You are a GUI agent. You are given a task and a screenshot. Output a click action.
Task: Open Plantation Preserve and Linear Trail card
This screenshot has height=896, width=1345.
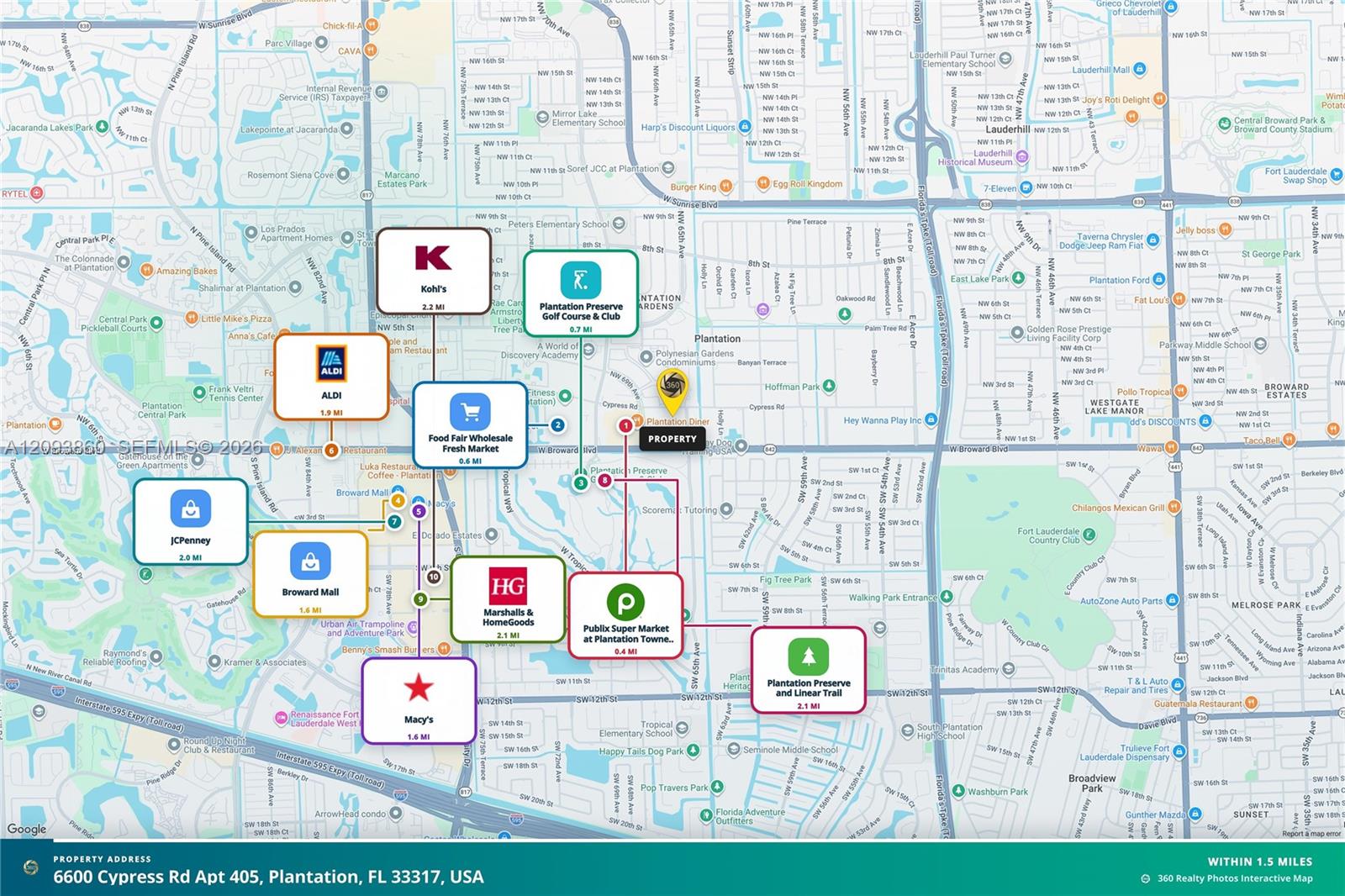click(x=809, y=671)
